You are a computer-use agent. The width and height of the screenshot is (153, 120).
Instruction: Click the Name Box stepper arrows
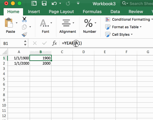point(25,43)
